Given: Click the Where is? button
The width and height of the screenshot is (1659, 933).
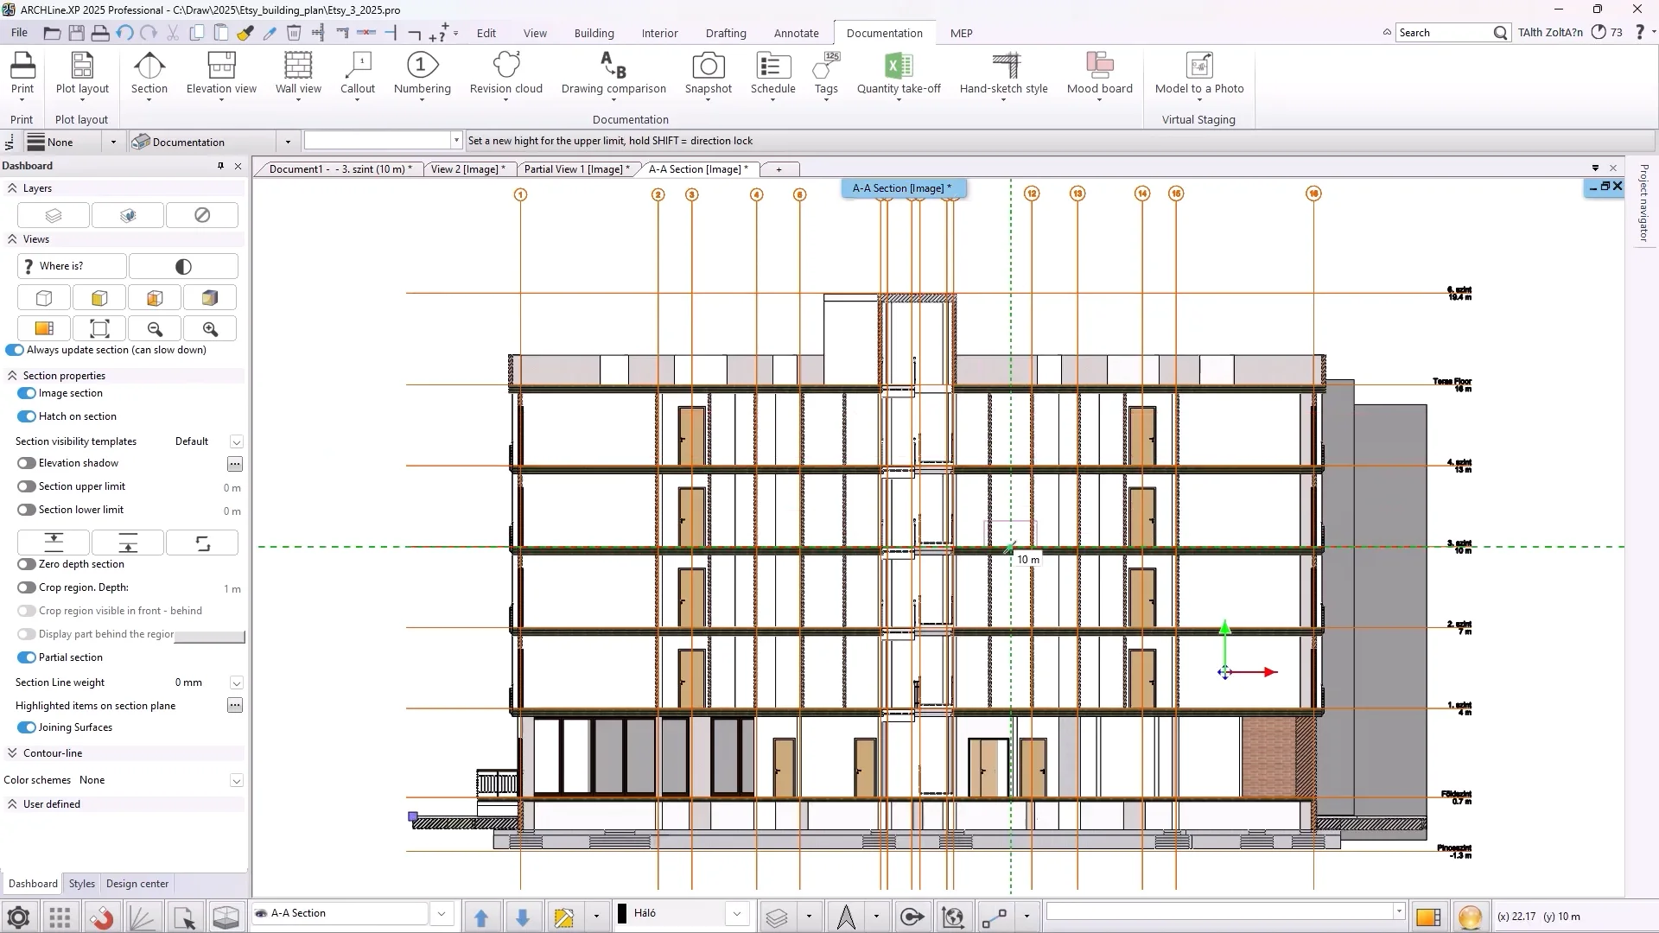Looking at the screenshot, I should coord(72,266).
